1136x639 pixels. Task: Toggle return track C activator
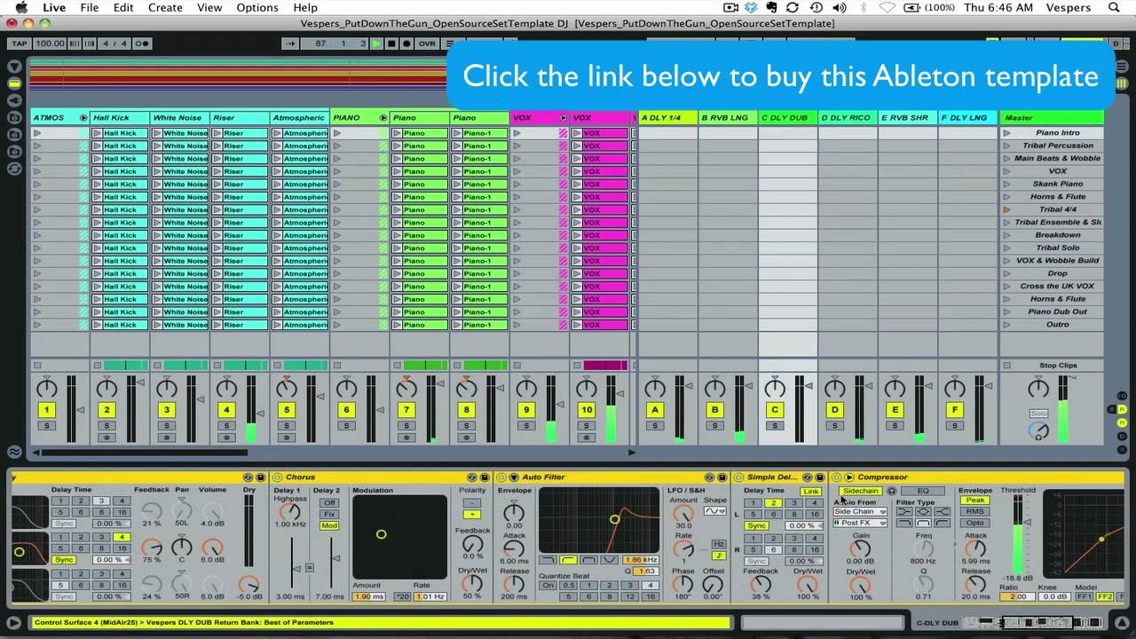coord(775,410)
